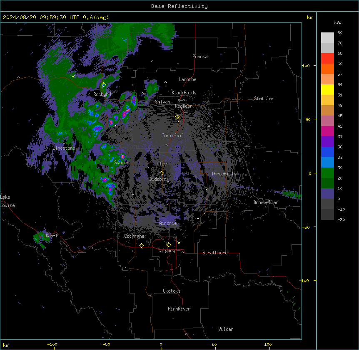Click the Drumheller label
The image size is (359, 350).
266,202
